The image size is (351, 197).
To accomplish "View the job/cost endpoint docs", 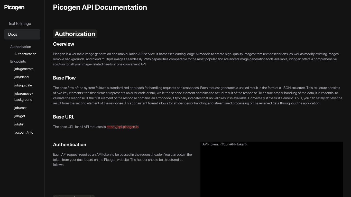I will coord(21,108).
